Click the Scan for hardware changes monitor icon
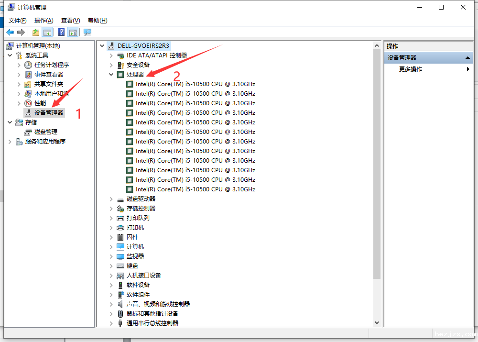478x342 pixels. (87, 32)
